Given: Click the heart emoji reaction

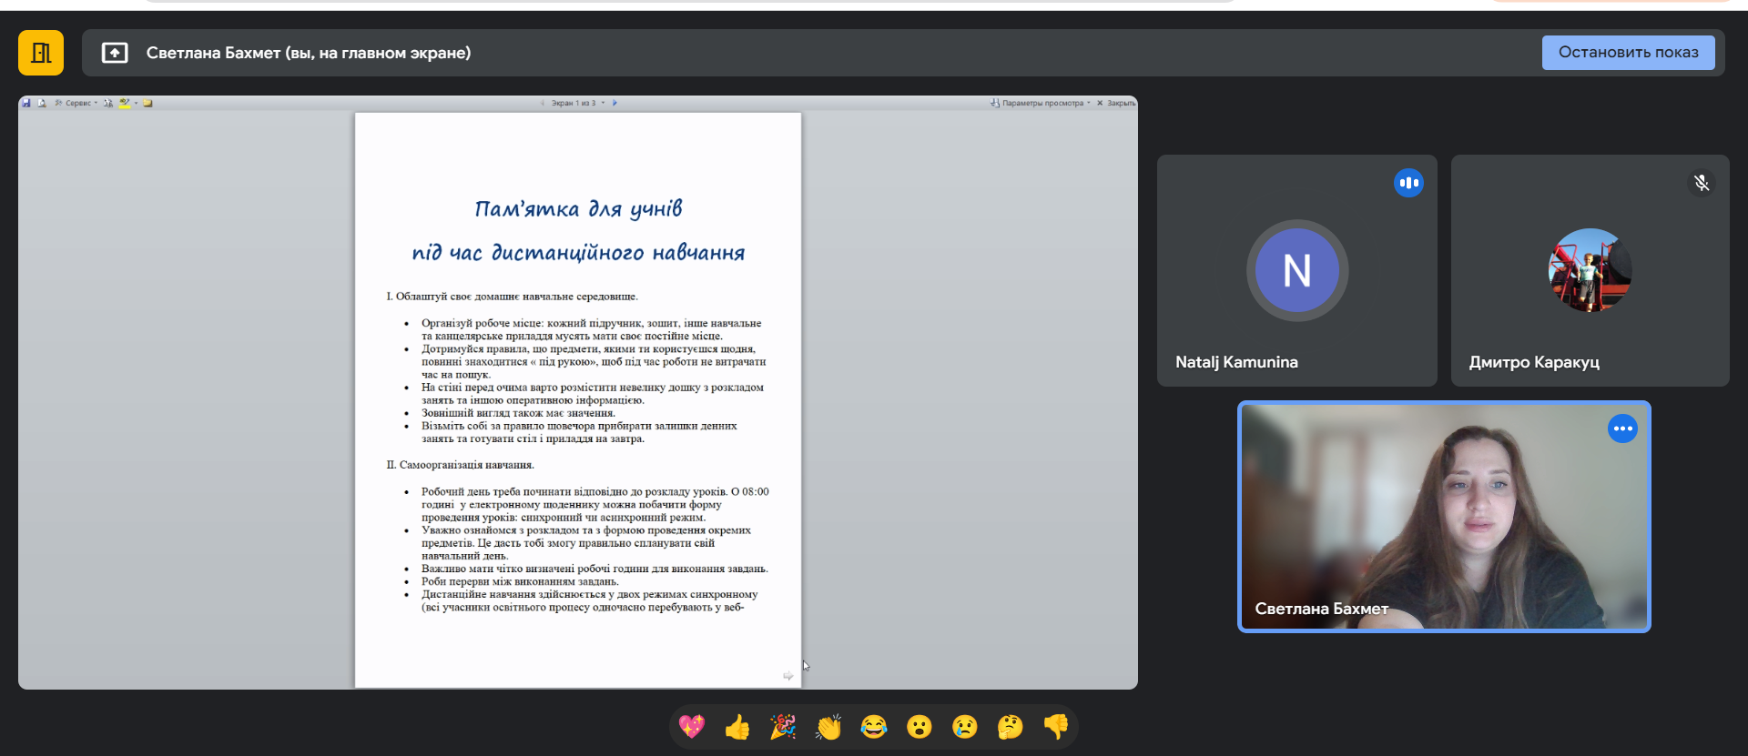Looking at the screenshot, I should coord(692,727).
